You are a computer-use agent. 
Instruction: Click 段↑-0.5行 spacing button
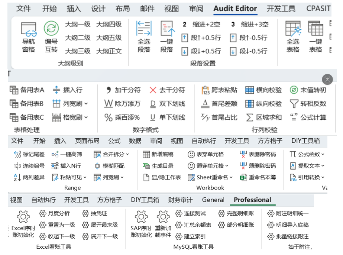point(249,38)
